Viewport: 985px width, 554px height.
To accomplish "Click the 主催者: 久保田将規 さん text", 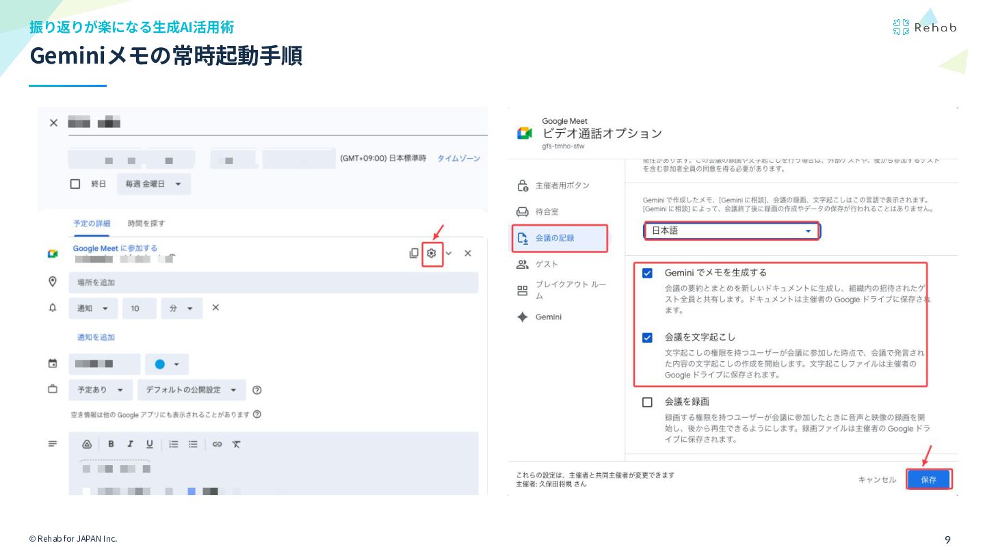I will [551, 484].
